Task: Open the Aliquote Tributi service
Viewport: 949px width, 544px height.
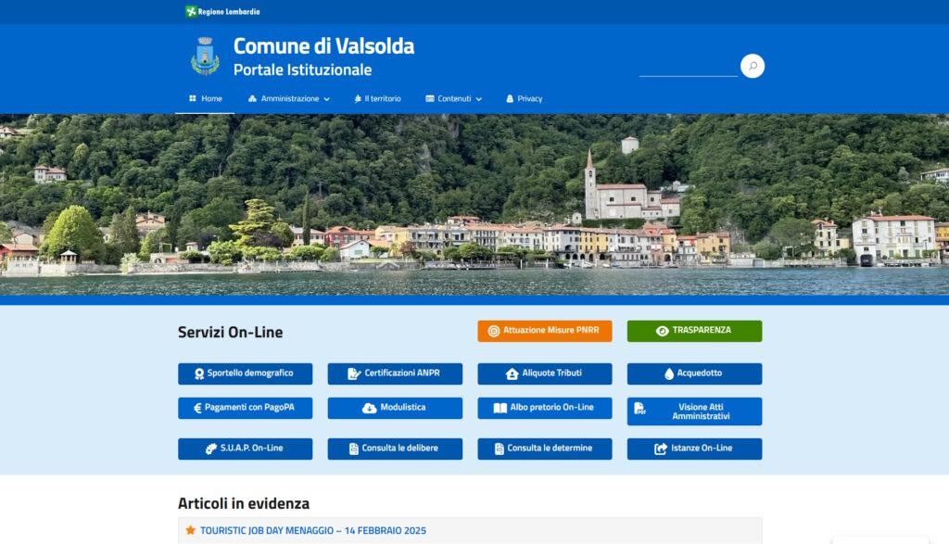Action: (545, 374)
